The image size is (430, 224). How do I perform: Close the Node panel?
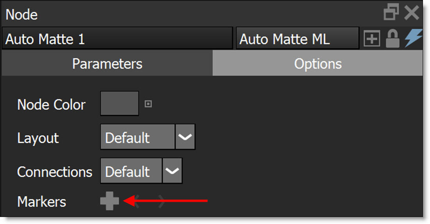[x=411, y=12]
